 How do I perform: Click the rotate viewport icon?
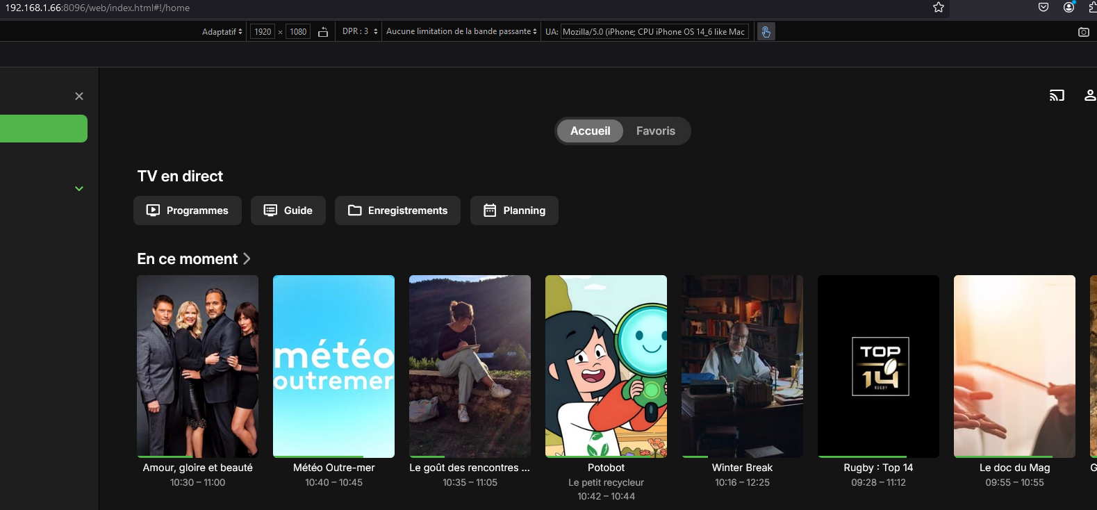(x=323, y=32)
